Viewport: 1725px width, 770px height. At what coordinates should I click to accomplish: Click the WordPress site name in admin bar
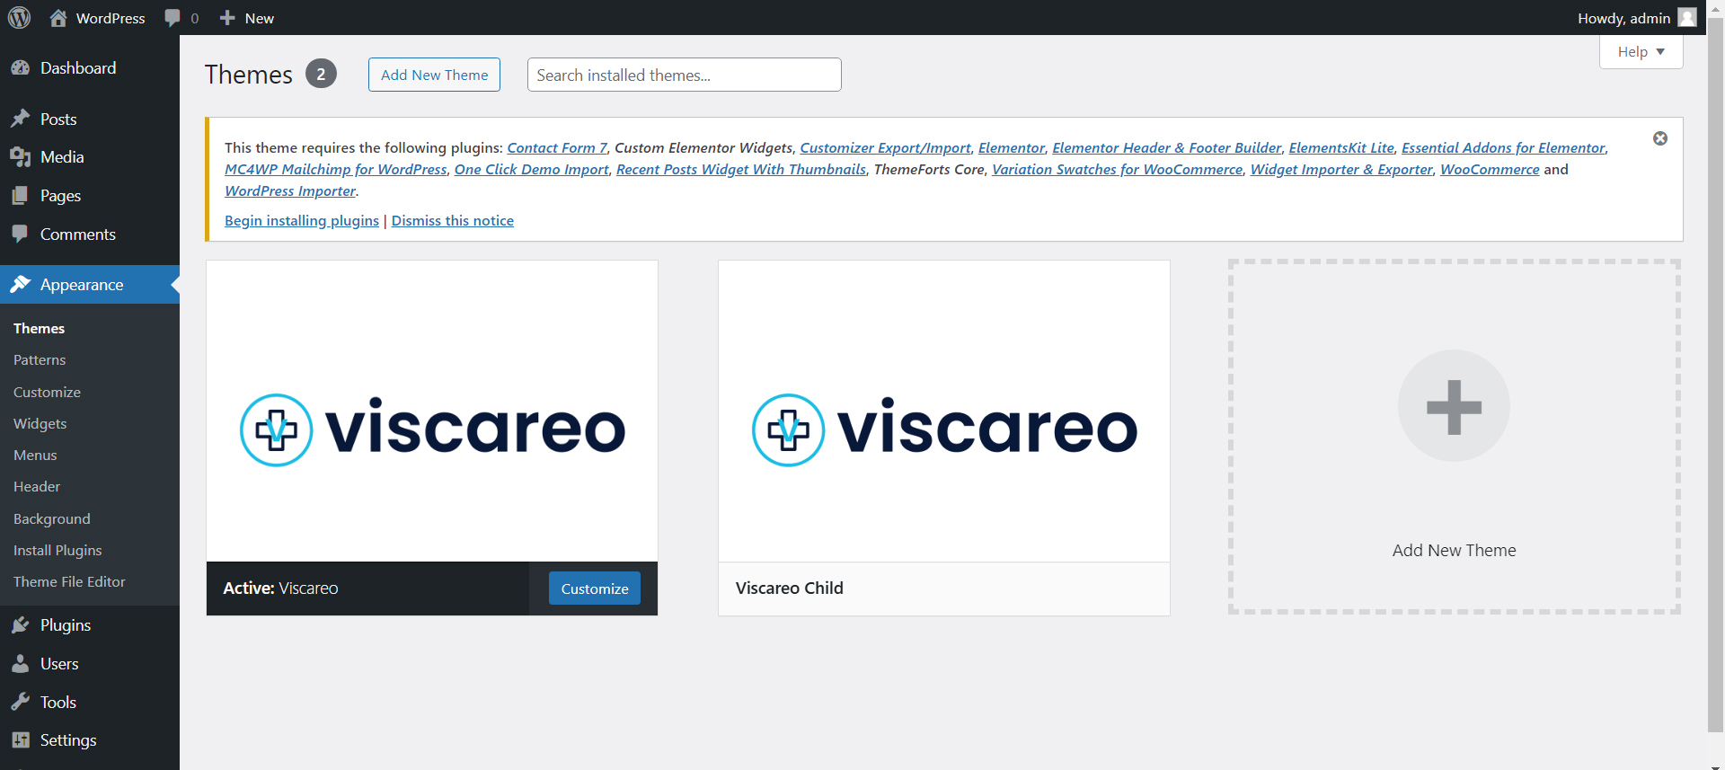point(111,18)
